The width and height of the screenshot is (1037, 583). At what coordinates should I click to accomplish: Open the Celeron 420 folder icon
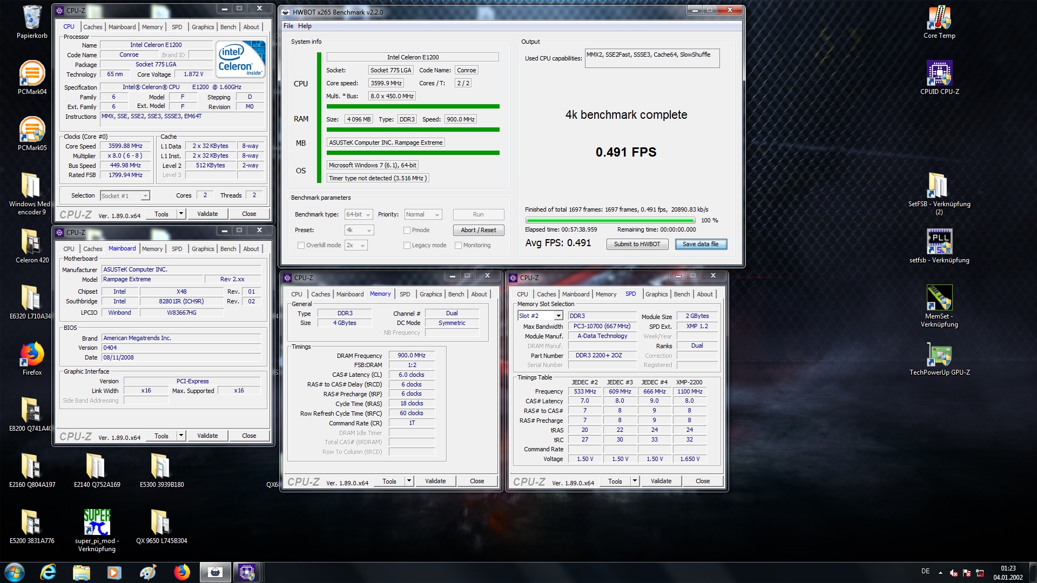(x=32, y=246)
